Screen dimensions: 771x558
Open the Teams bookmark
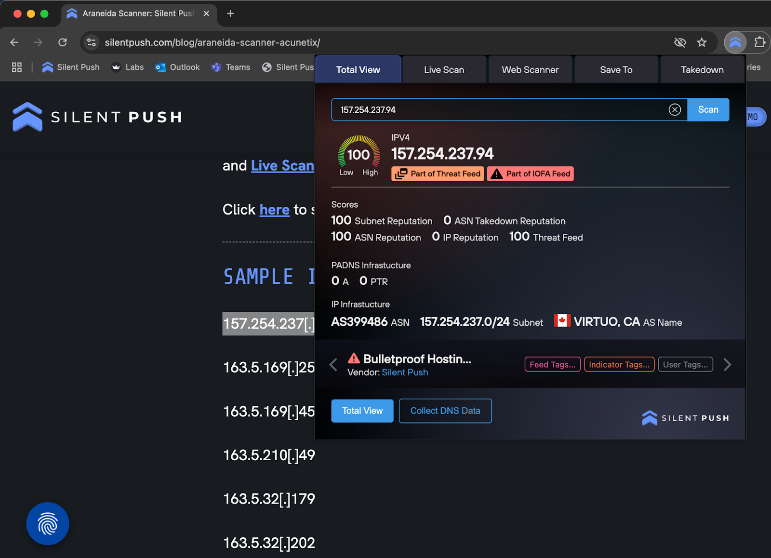pos(231,67)
